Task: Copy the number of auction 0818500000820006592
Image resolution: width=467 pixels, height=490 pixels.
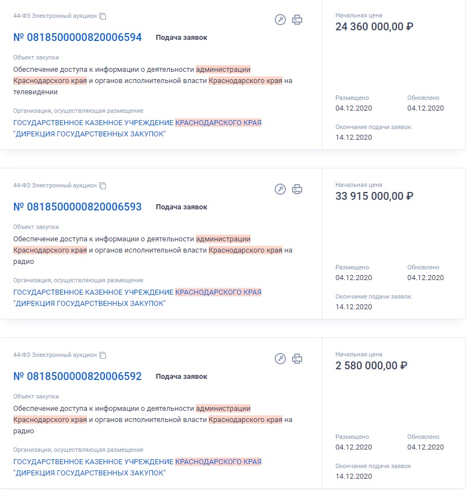Action: [103, 355]
